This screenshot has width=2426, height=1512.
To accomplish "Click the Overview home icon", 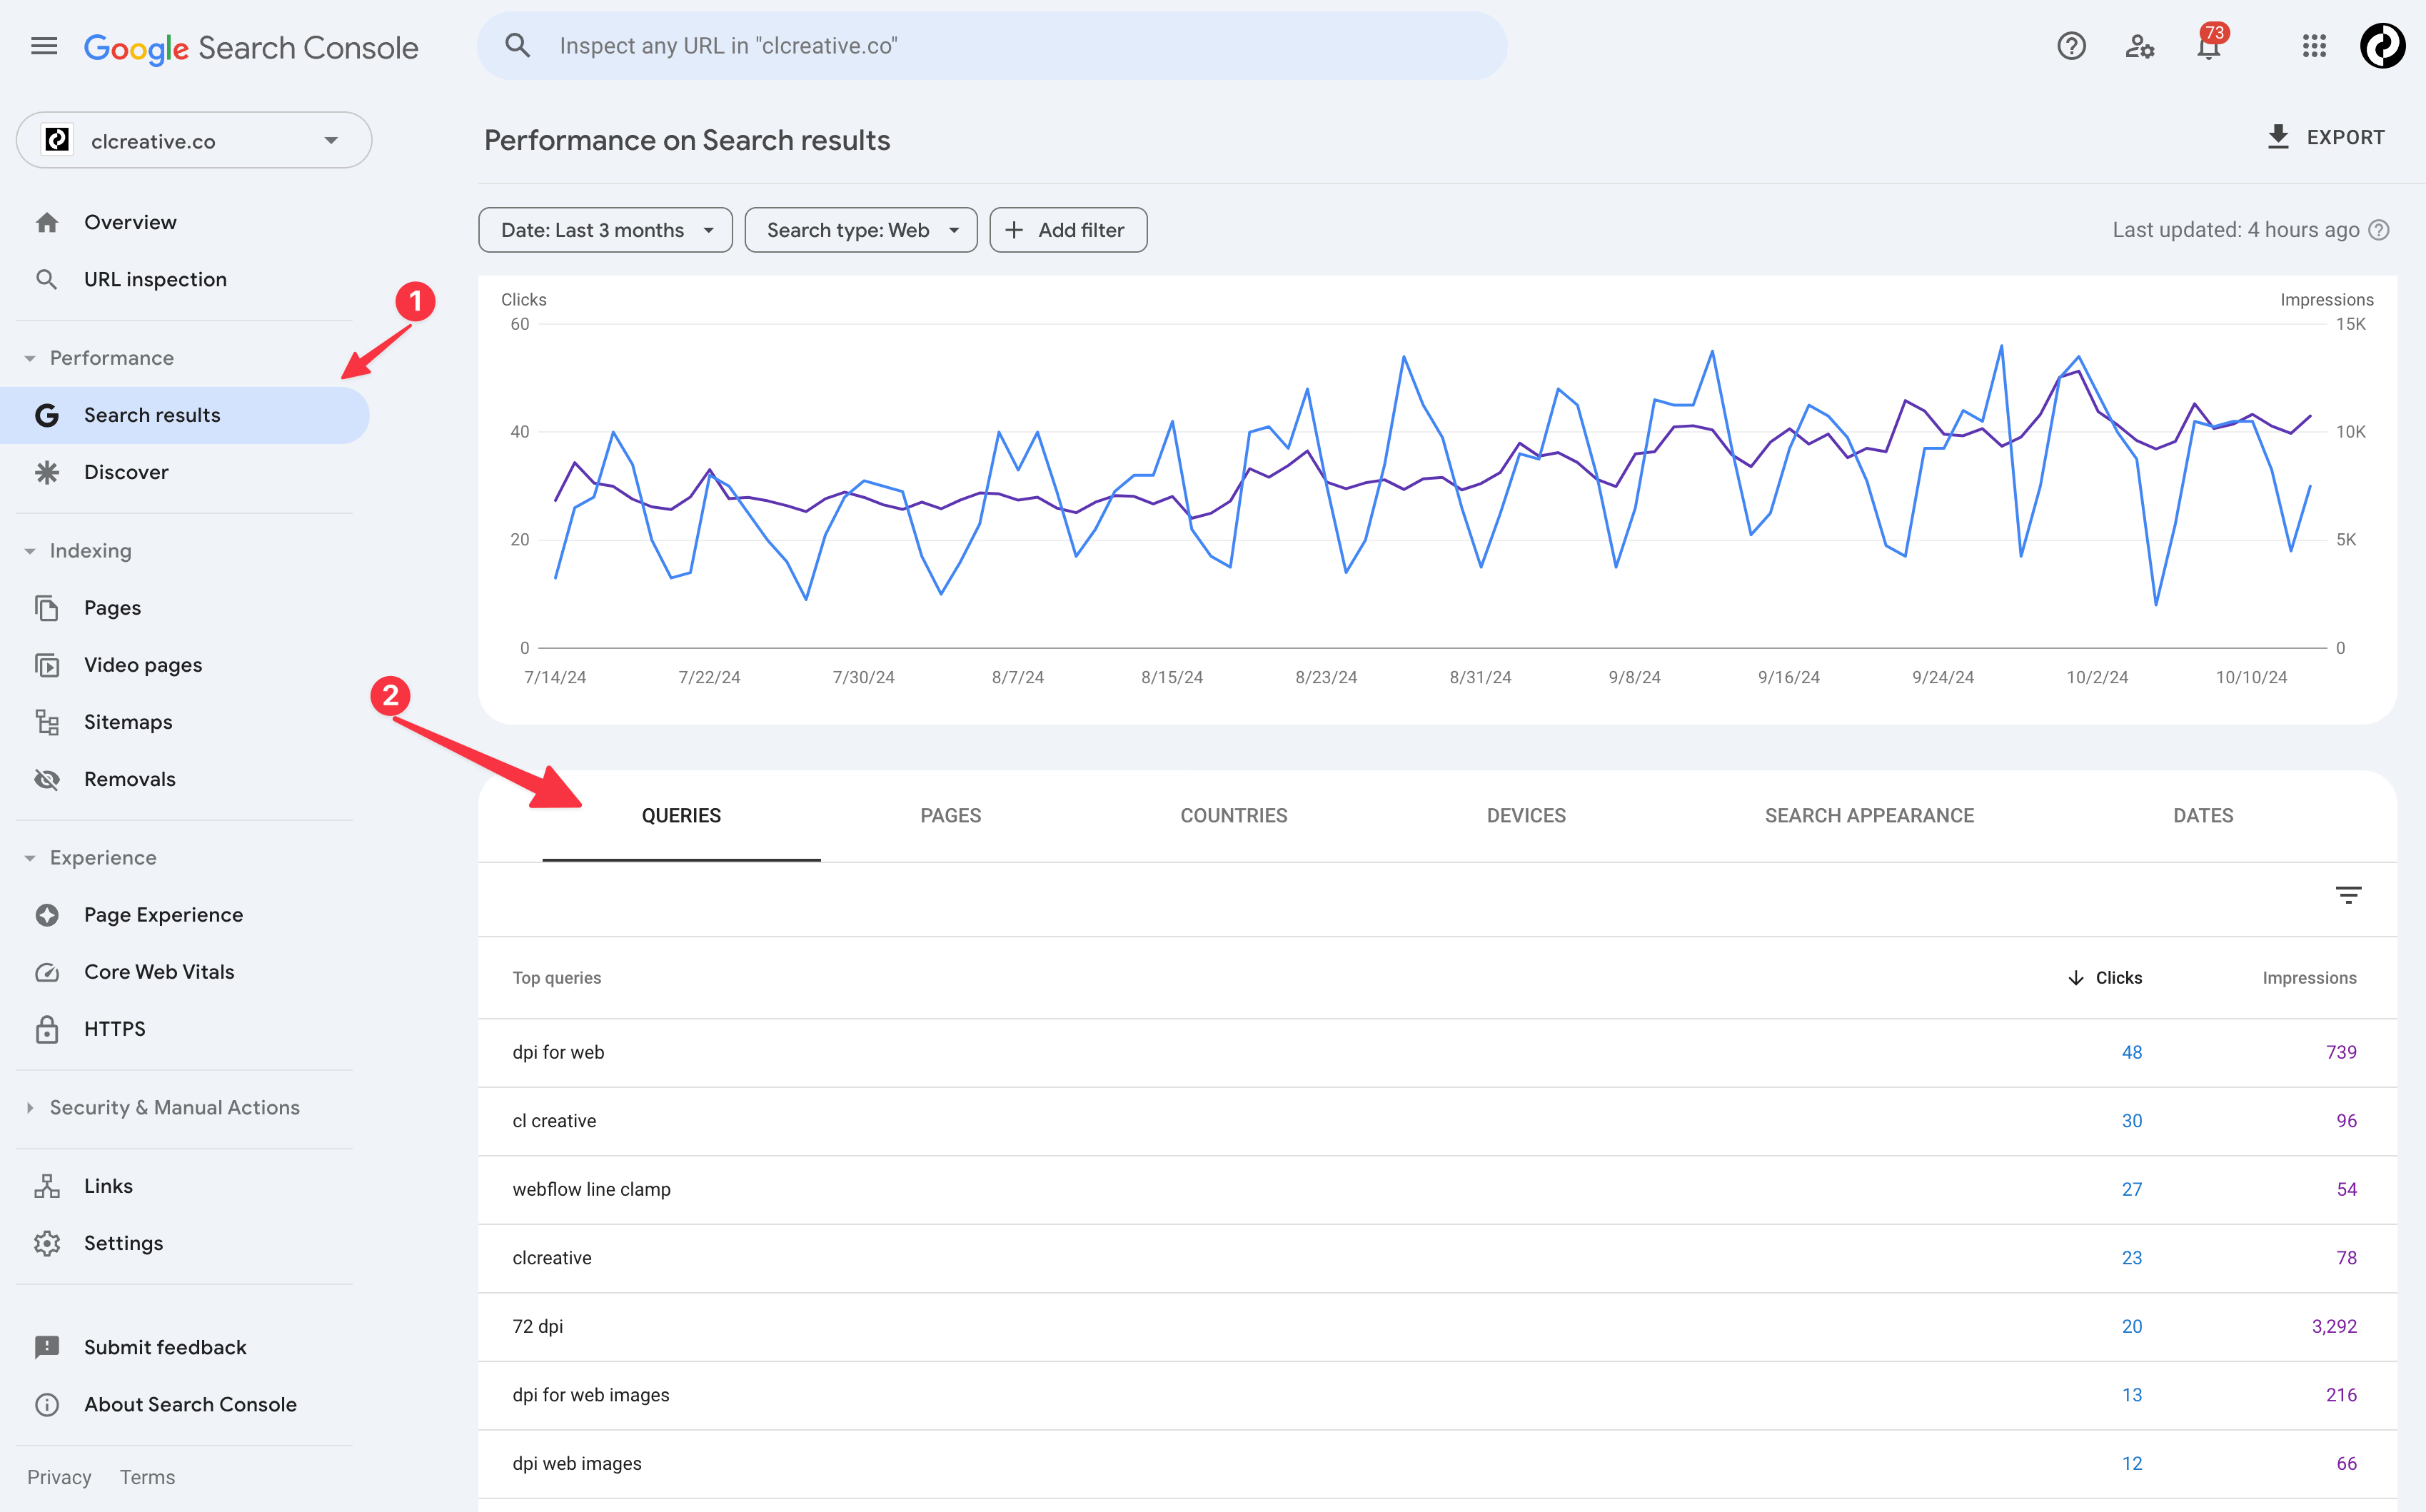I will click(x=47, y=222).
